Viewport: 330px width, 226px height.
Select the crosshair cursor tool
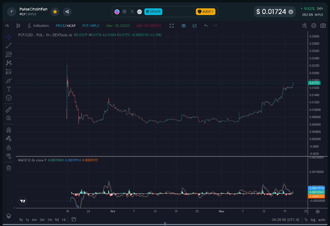pyautogui.click(x=9, y=37)
